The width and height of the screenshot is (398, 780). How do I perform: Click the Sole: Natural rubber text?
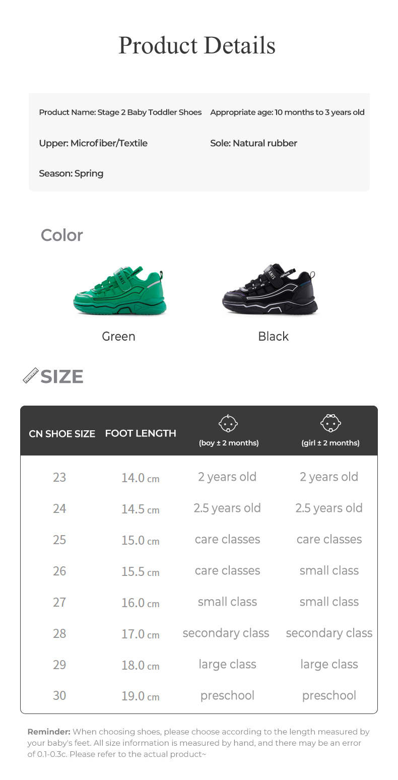tap(253, 143)
